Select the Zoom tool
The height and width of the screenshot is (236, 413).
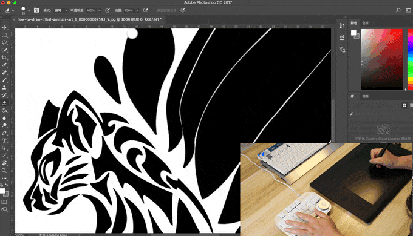[4, 171]
